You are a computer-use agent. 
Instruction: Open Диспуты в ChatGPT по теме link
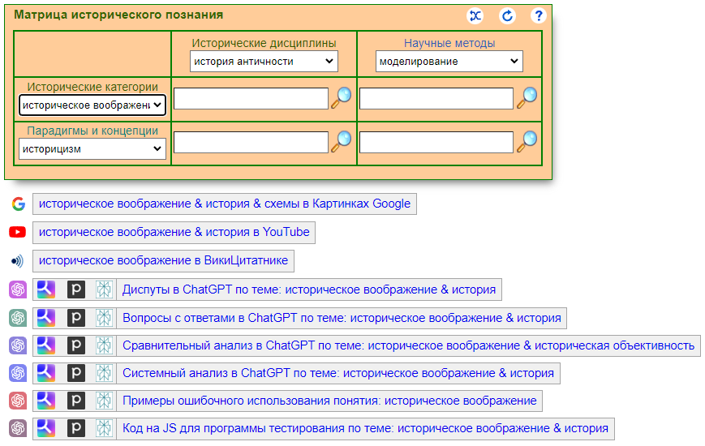click(309, 289)
